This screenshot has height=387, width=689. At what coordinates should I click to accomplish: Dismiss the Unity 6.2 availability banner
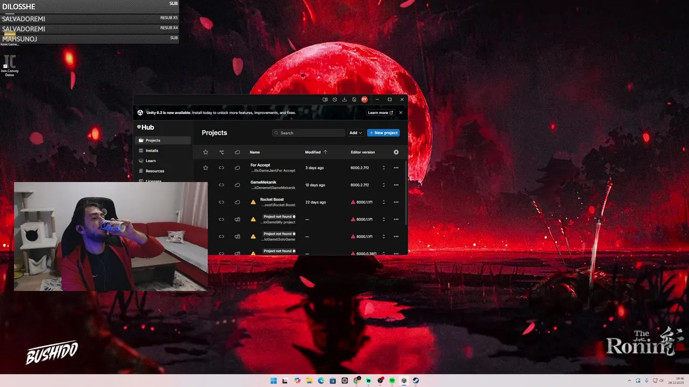(x=400, y=113)
